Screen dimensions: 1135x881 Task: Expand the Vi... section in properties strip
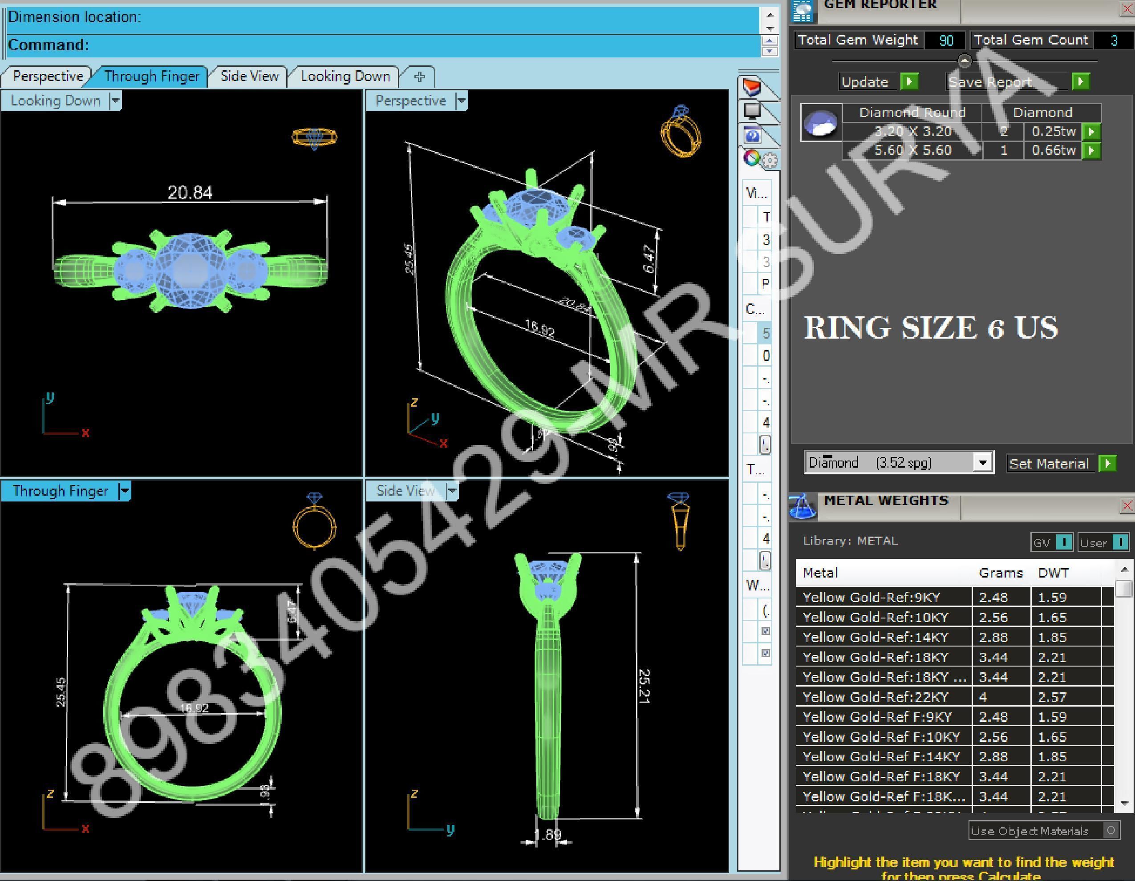756,194
